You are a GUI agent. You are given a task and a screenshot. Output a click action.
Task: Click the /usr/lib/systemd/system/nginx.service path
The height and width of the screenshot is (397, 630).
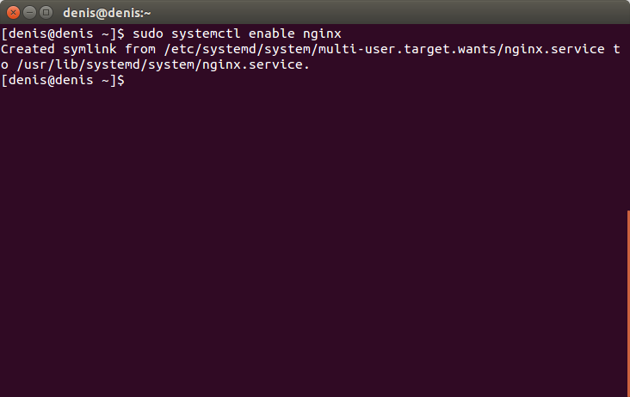pyautogui.click(x=164, y=64)
